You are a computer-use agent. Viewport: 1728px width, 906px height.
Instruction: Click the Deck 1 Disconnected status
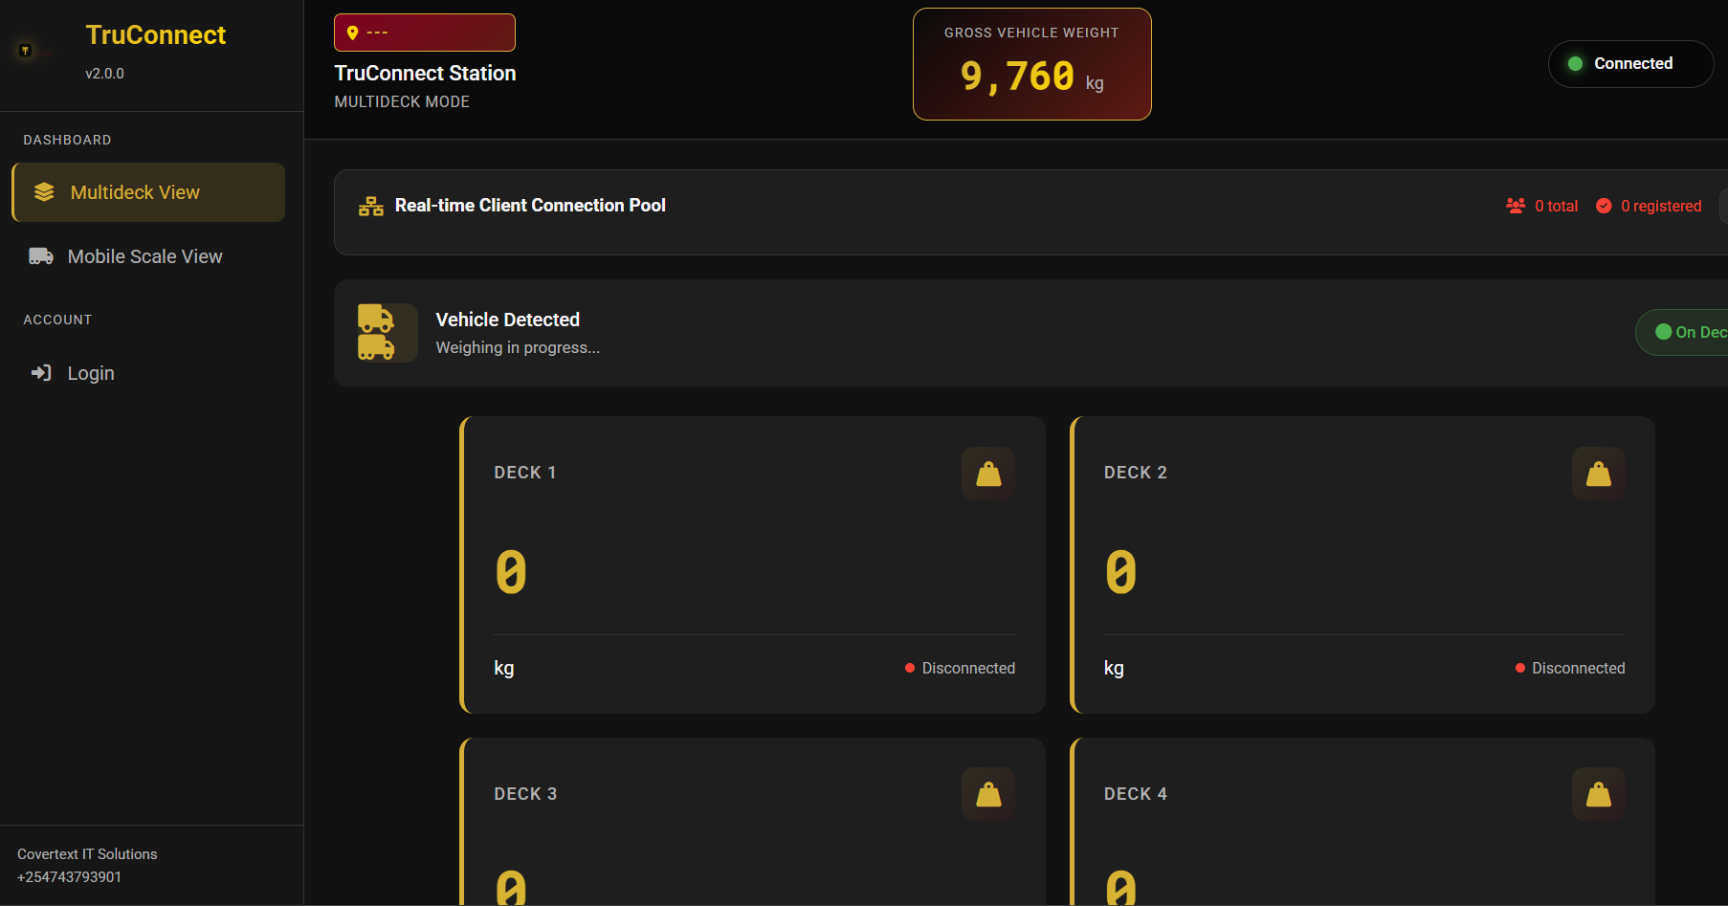click(x=960, y=668)
